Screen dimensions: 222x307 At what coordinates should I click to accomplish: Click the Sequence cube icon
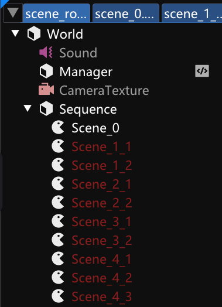click(x=46, y=108)
